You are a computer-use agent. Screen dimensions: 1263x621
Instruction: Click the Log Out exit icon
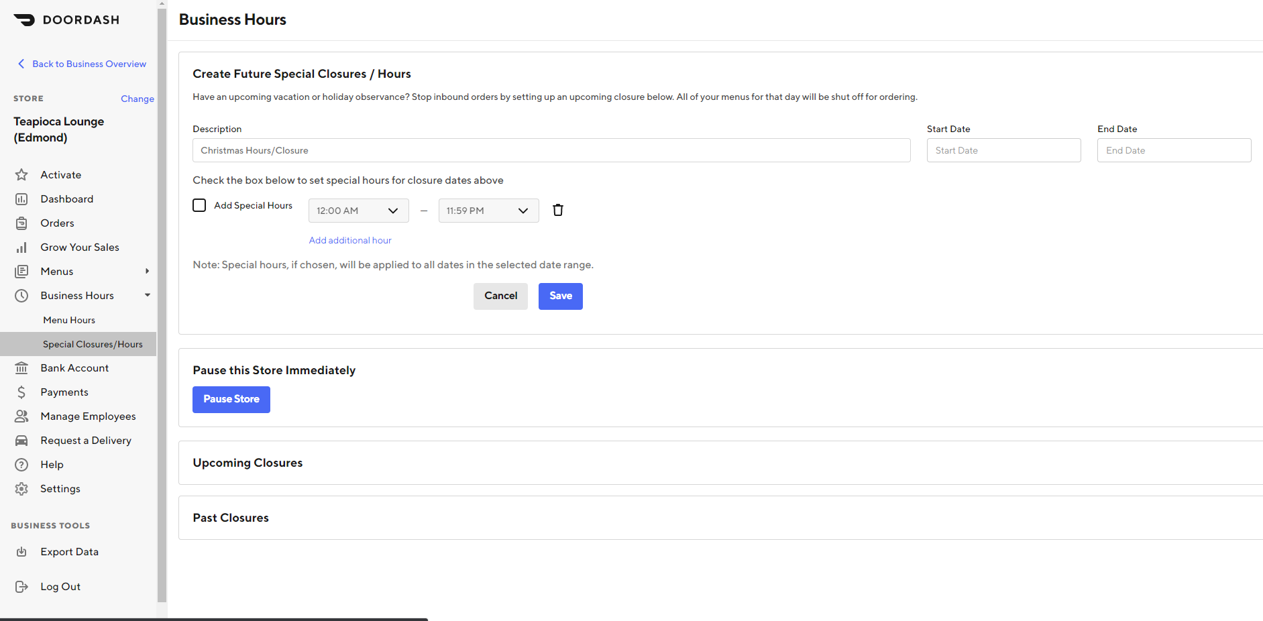point(21,587)
